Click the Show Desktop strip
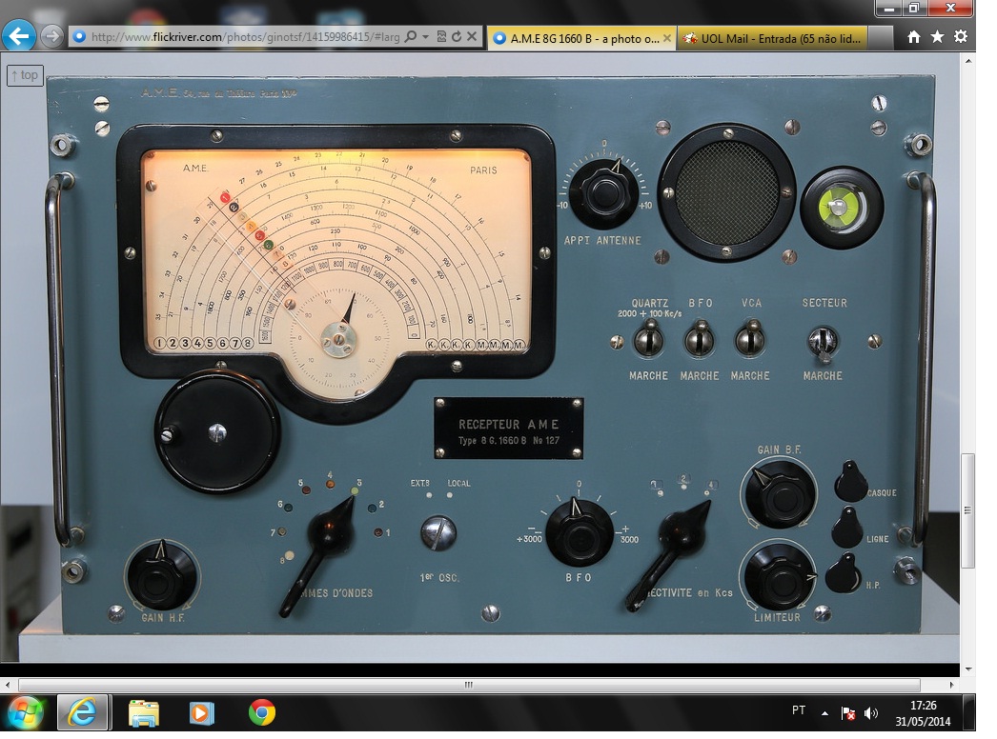Viewport: 997px width, 739px height. 969,712
